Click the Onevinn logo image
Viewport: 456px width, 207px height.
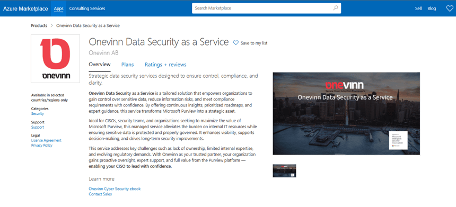[x=55, y=59]
